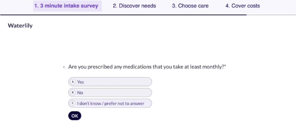Viewport: 296px width, 123px height.
Task: Click the unfilled end of the progress bar
Action: (x=271, y=15)
